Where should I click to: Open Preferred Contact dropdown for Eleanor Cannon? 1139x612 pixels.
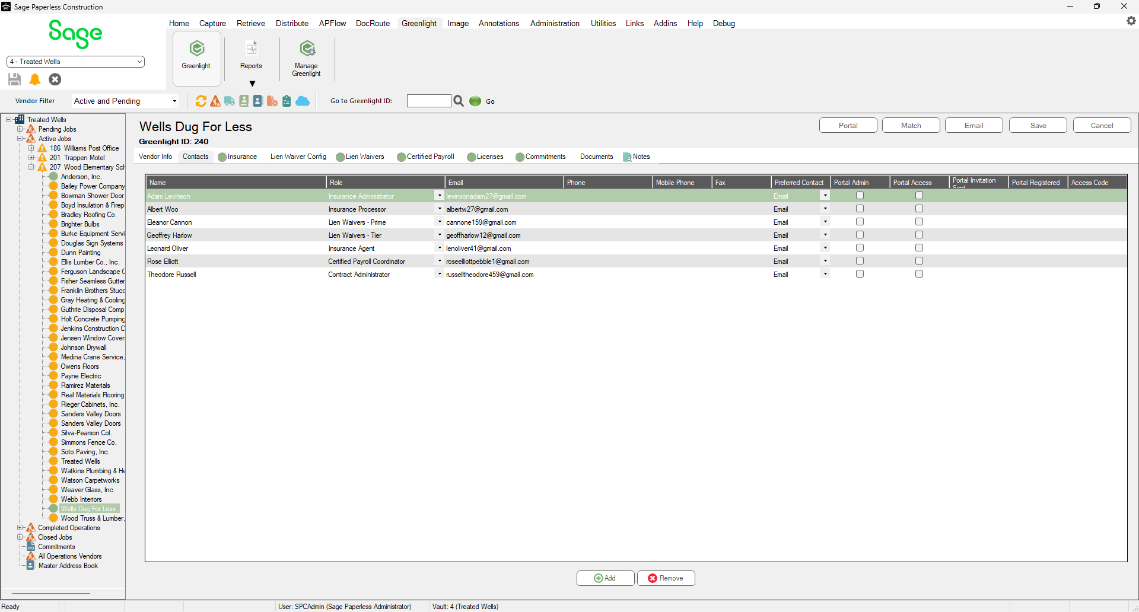[x=825, y=222]
